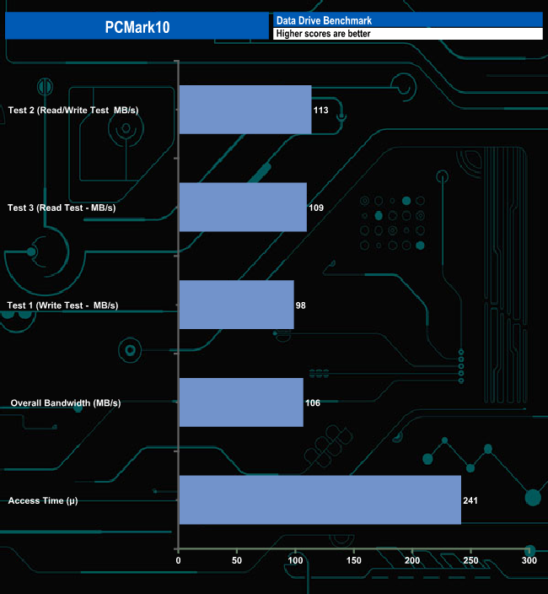The image size is (548, 594).
Task: Click the 300 axis tick label
Action: [x=529, y=560]
